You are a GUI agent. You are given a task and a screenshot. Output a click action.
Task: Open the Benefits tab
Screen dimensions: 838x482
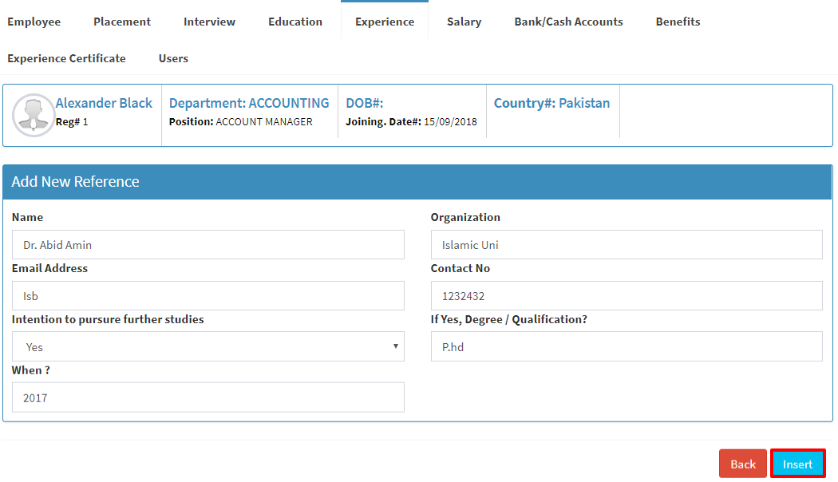pos(678,22)
